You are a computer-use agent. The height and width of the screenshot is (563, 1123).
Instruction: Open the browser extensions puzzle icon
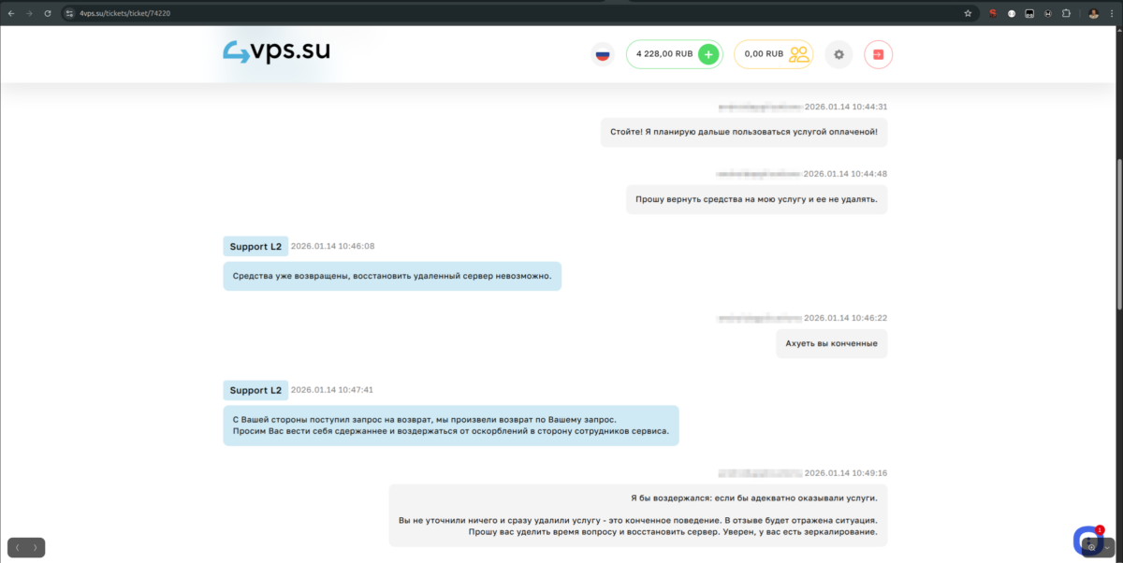1065,13
